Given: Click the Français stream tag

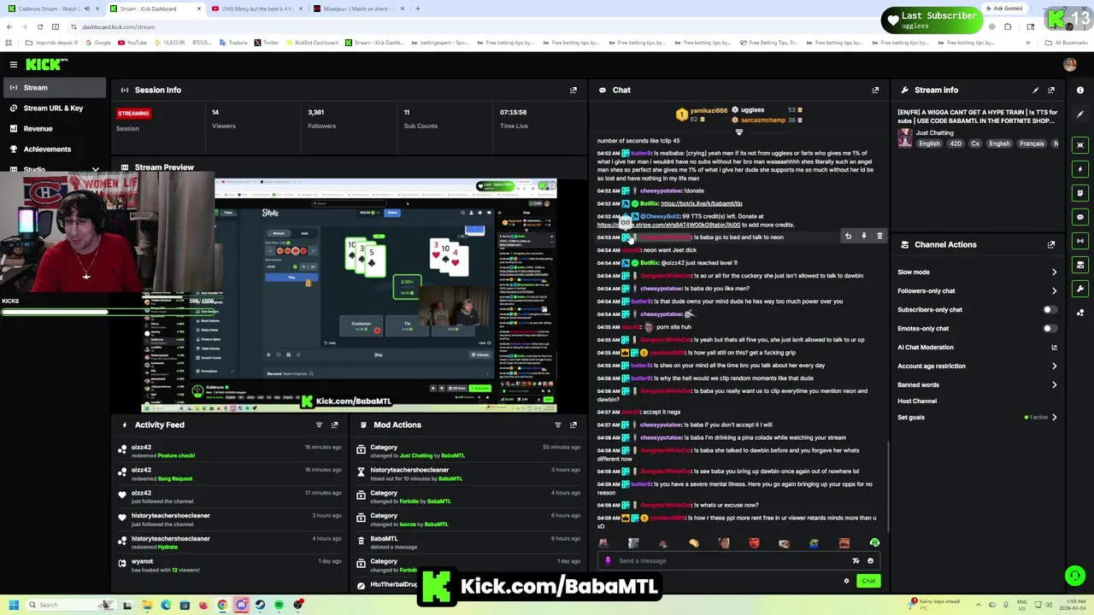Looking at the screenshot, I should [x=1032, y=143].
